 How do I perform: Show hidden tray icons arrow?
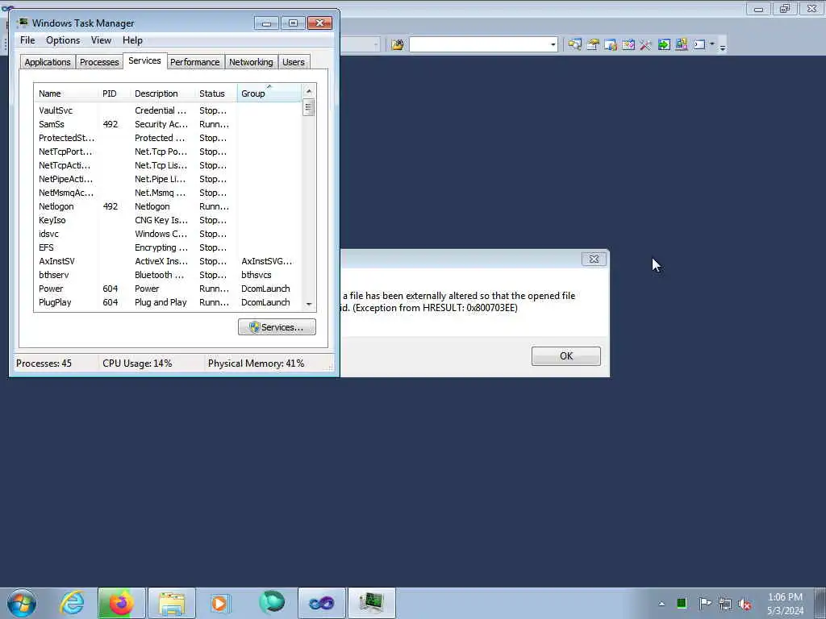(x=661, y=604)
